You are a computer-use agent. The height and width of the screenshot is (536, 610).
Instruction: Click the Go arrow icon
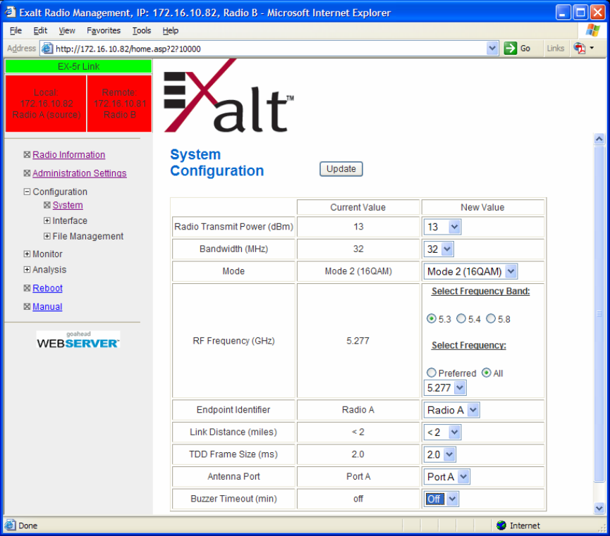510,49
